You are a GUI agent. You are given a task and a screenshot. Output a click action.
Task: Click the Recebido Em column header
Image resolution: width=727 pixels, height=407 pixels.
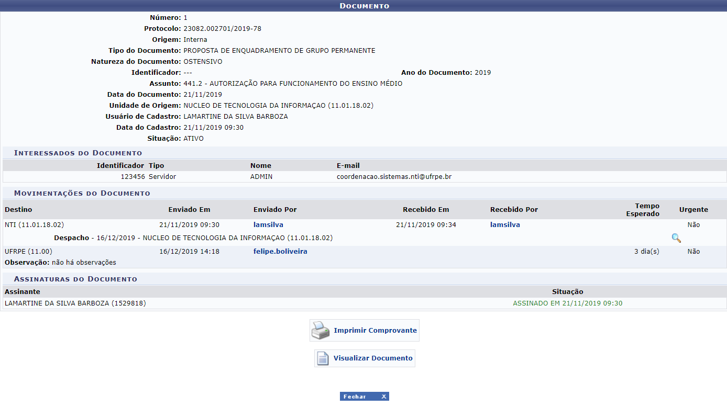(x=426, y=210)
